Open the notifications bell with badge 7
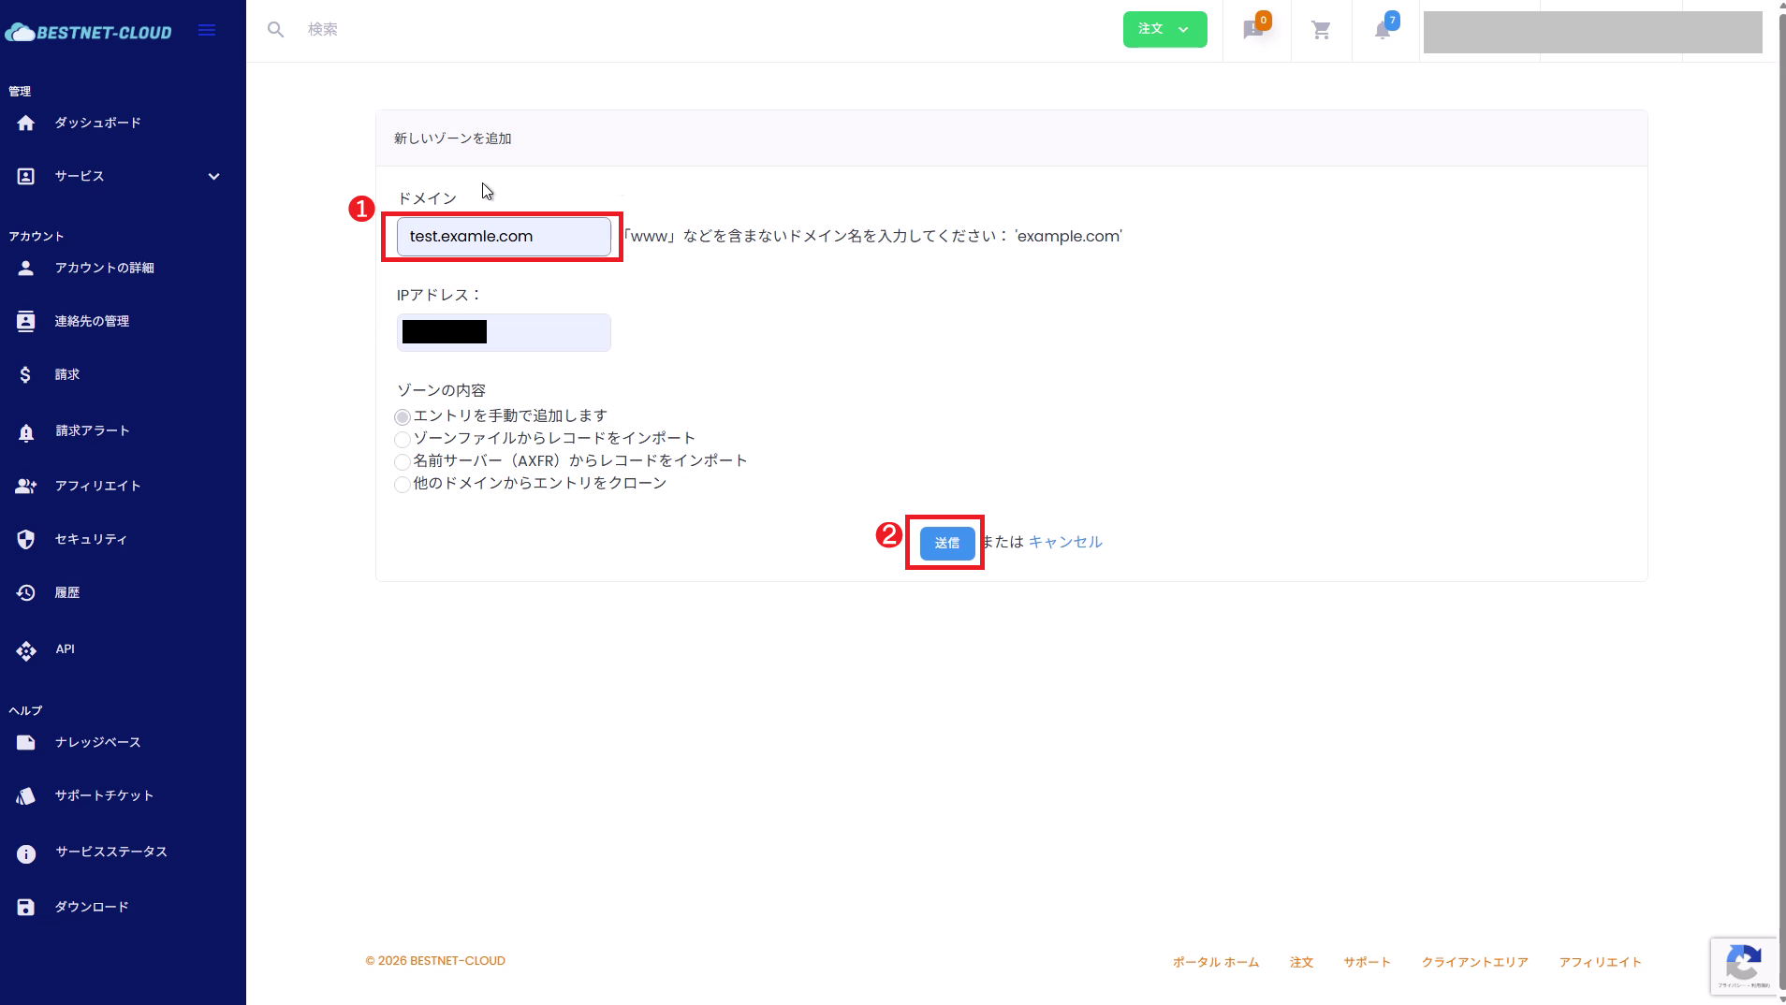This screenshot has width=1786, height=1005. pyautogui.click(x=1383, y=31)
